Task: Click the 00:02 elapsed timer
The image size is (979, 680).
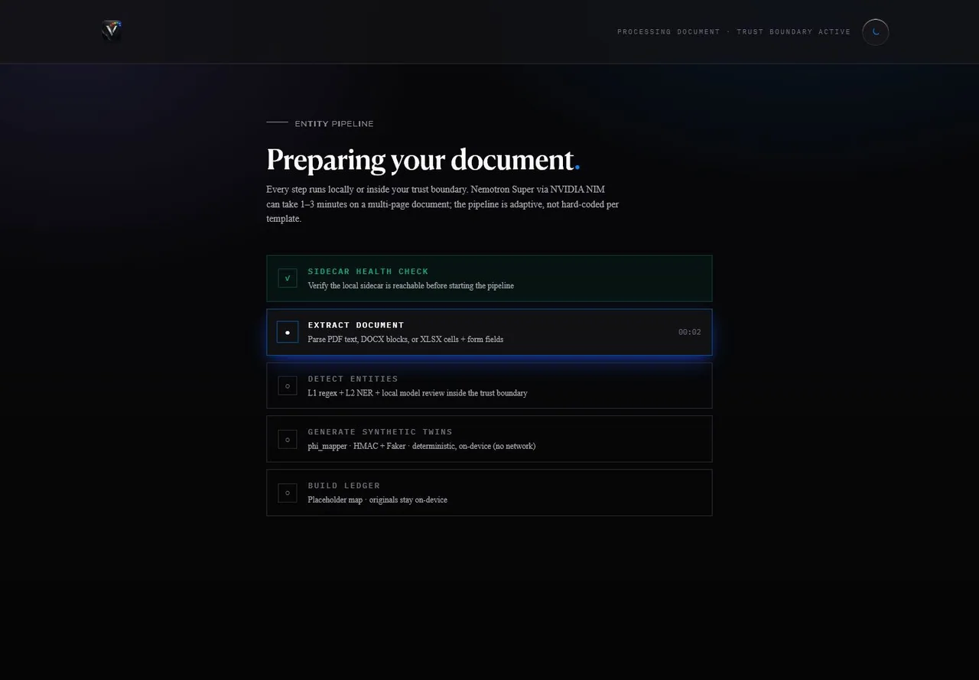Action: [689, 332]
